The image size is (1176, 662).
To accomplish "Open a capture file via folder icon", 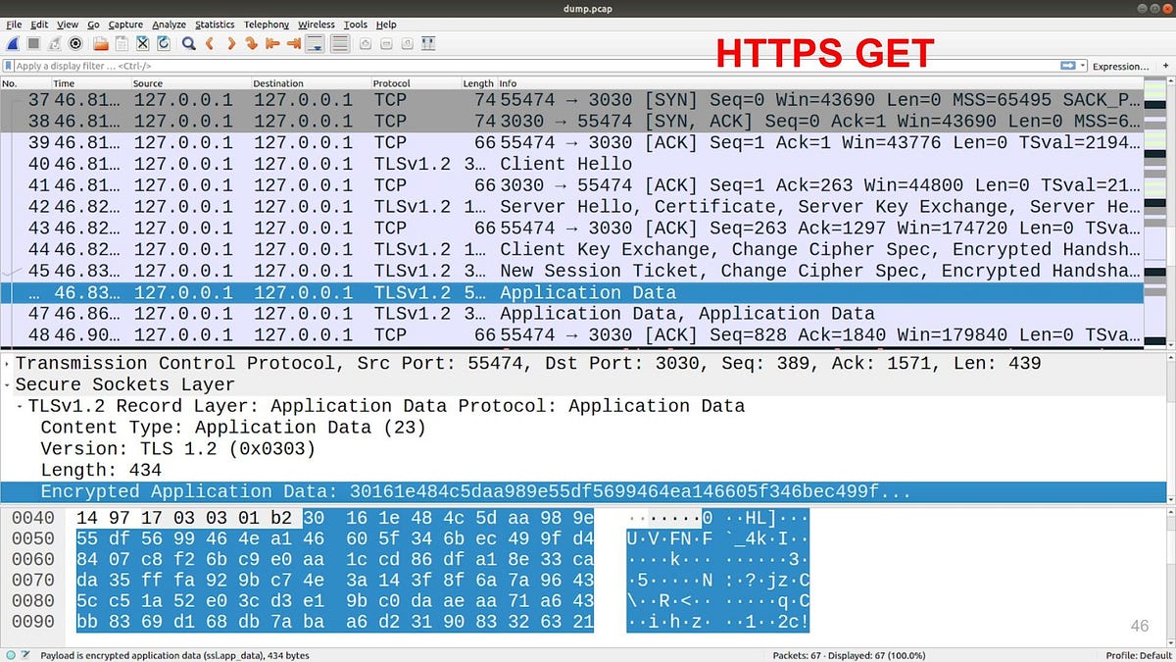I will pos(101,44).
